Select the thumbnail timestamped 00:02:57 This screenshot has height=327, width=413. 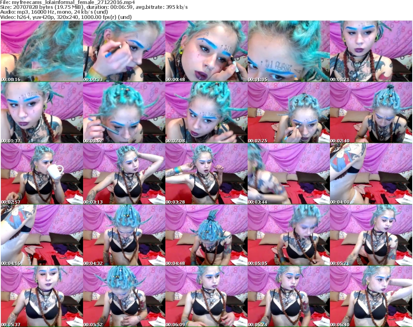42,174
